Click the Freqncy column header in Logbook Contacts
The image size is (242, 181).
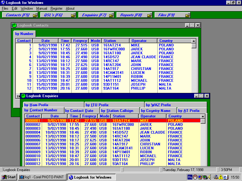pyautogui.click(x=80, y=41)
